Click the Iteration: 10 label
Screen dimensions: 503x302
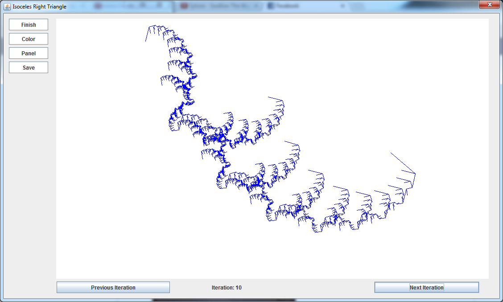[227, 288]
